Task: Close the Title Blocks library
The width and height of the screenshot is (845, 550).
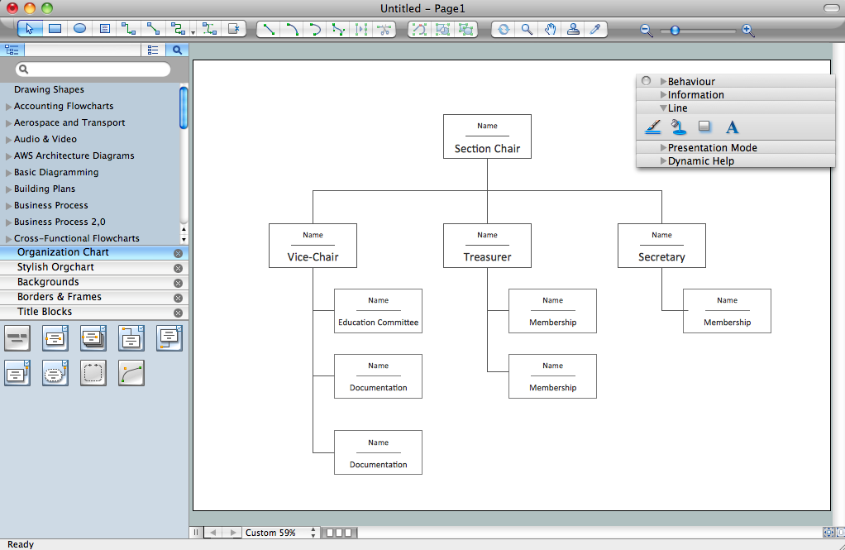Action: 179,313
